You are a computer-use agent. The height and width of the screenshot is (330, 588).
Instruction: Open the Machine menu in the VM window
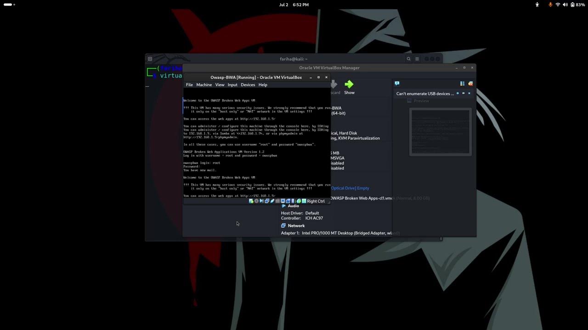[204, 85]
